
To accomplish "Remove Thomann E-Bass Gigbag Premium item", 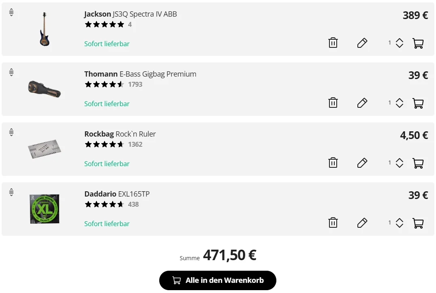I will point(333,103).
